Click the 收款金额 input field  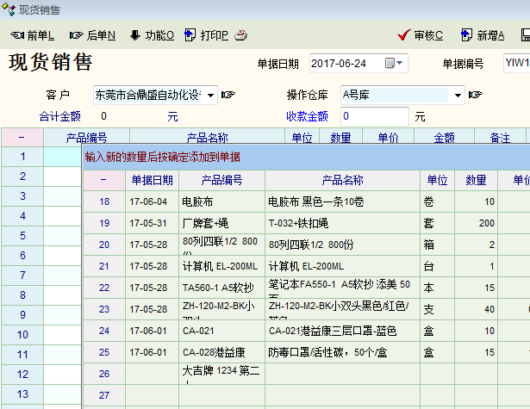pyautogui.click(x=374, y=115)
